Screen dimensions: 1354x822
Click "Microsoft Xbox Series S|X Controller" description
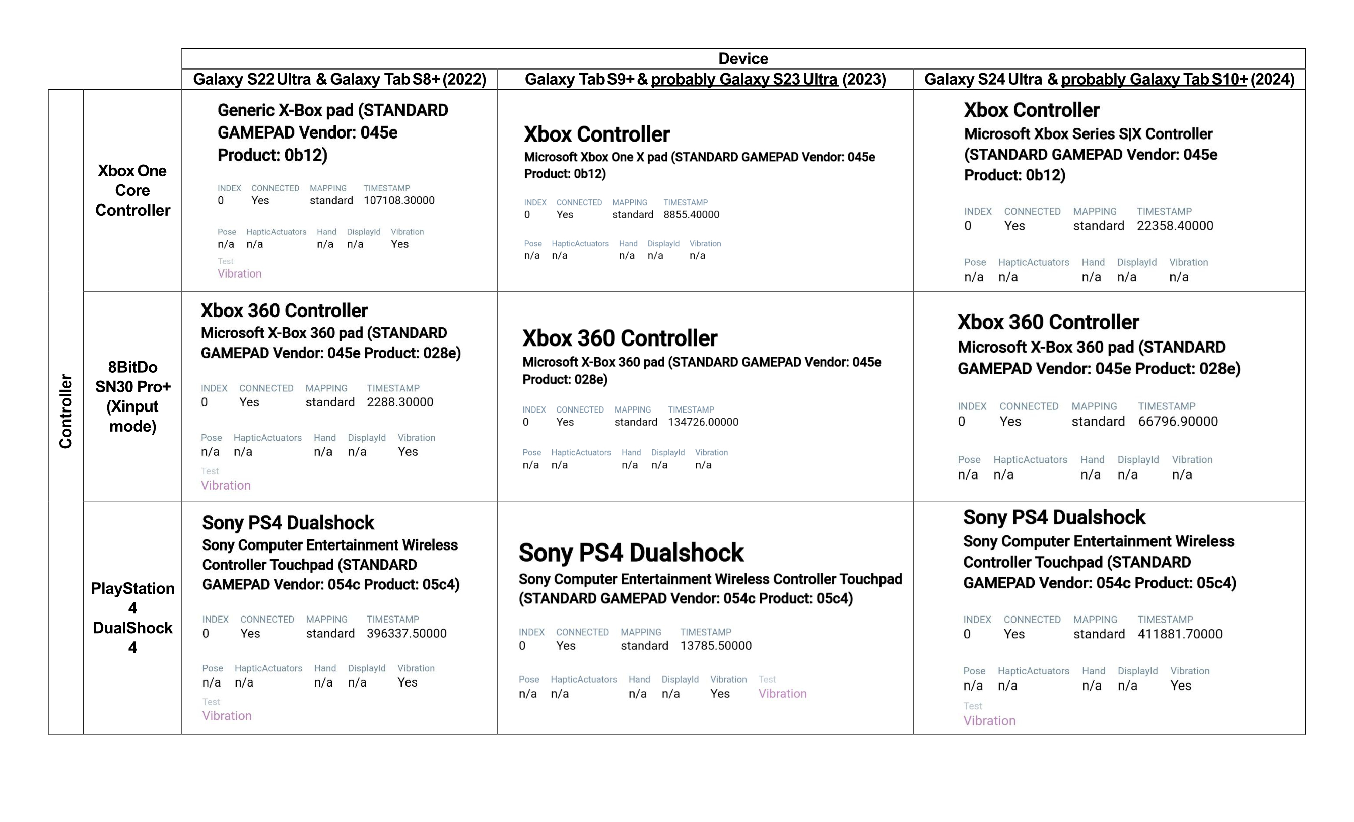coord(1090,155)
